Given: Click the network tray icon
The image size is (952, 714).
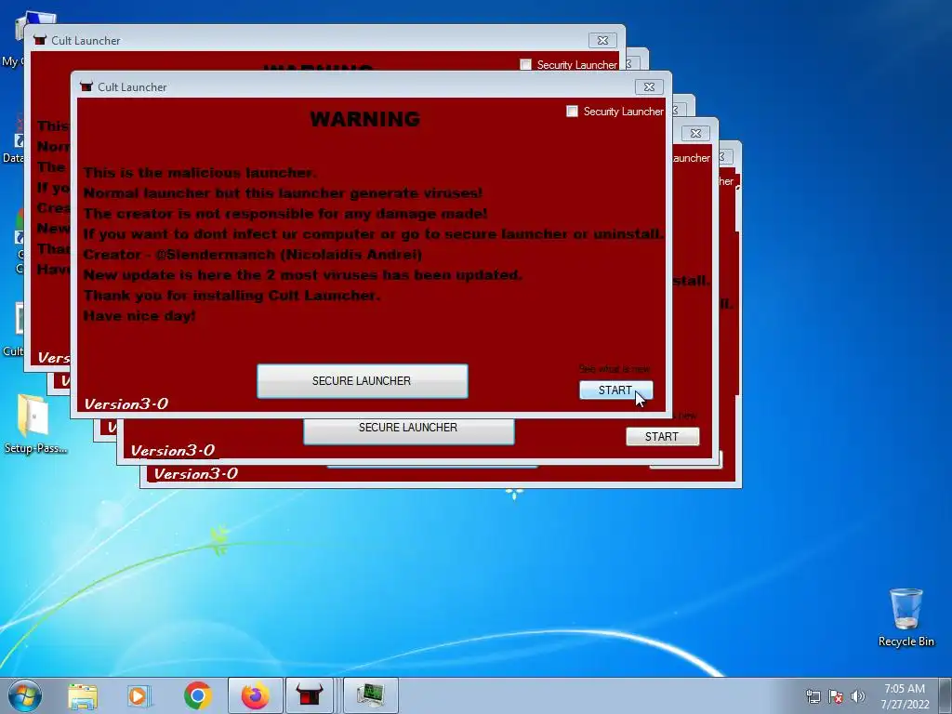Looking at the screenshot, I should 813,696.
